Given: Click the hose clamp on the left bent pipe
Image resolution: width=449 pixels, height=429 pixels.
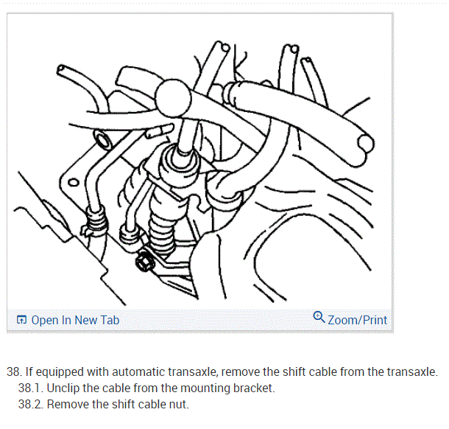Looking at the screenshot, I should click(95, 221).
